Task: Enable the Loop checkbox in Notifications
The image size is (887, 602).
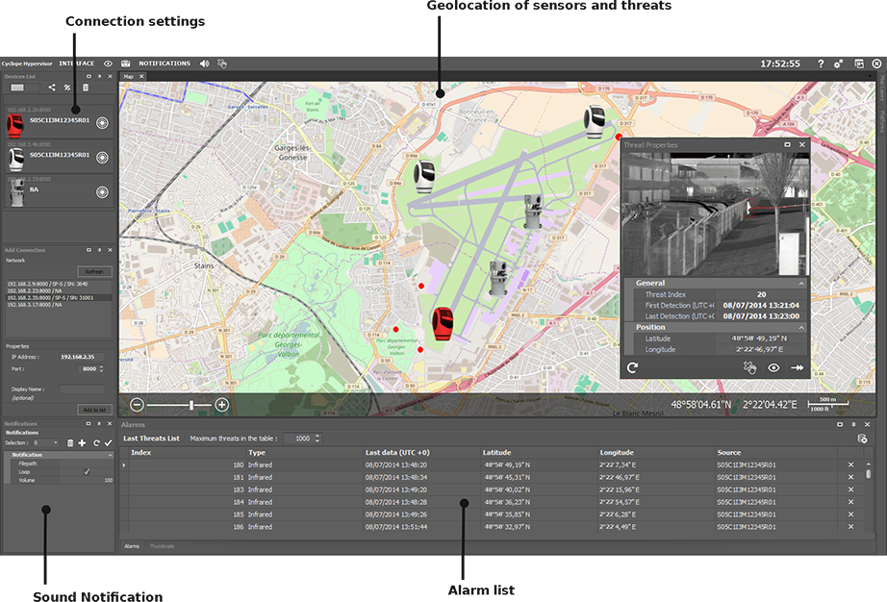Action: 87,471
